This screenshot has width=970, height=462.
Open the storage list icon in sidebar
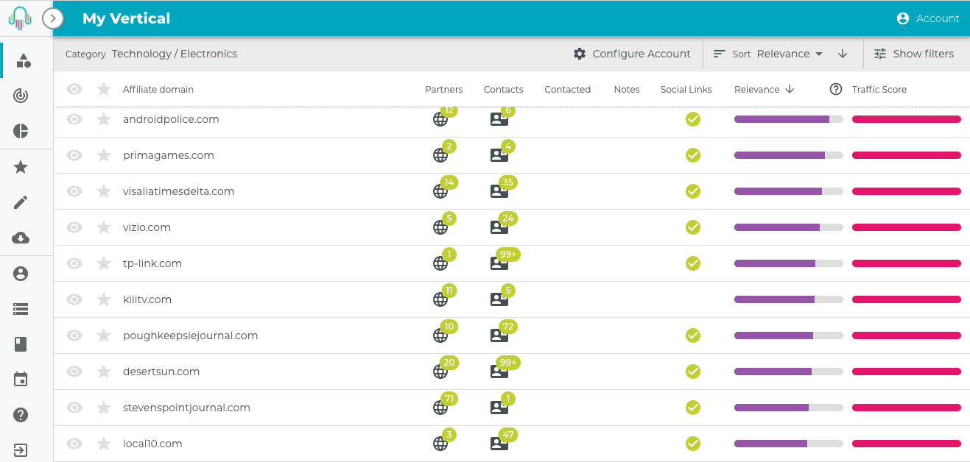click(21, 309)
